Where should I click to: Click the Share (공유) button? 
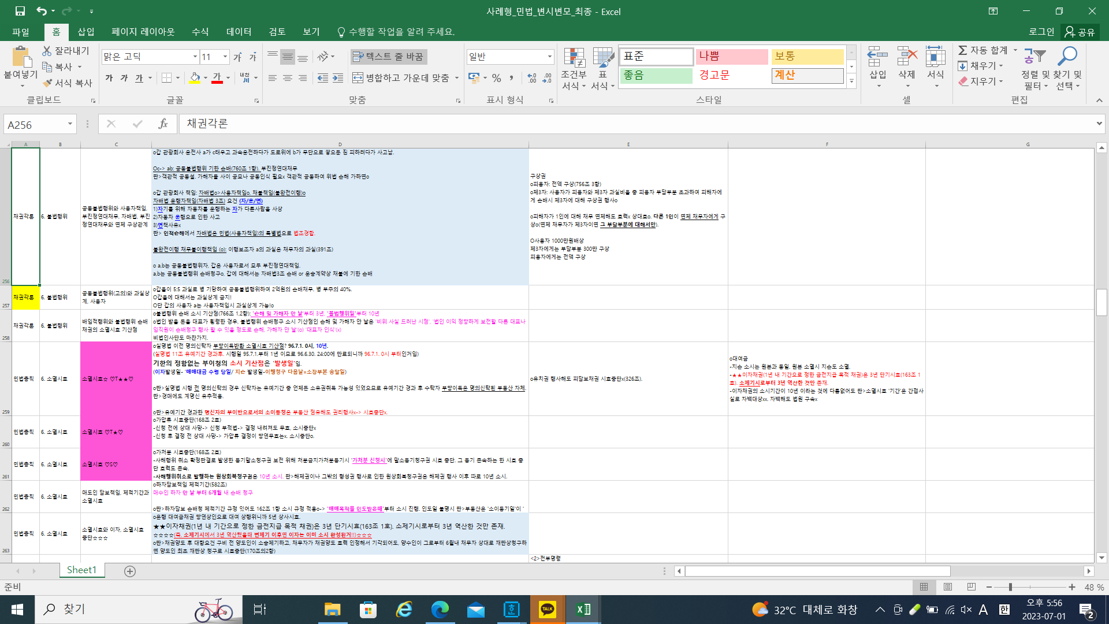pyautogui.click(x=1080, y=32)
